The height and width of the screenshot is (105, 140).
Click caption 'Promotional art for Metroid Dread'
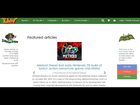click(69, 73)
